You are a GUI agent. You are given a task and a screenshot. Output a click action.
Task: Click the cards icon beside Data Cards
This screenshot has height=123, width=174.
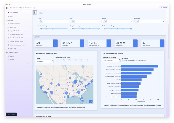[8, 27]
